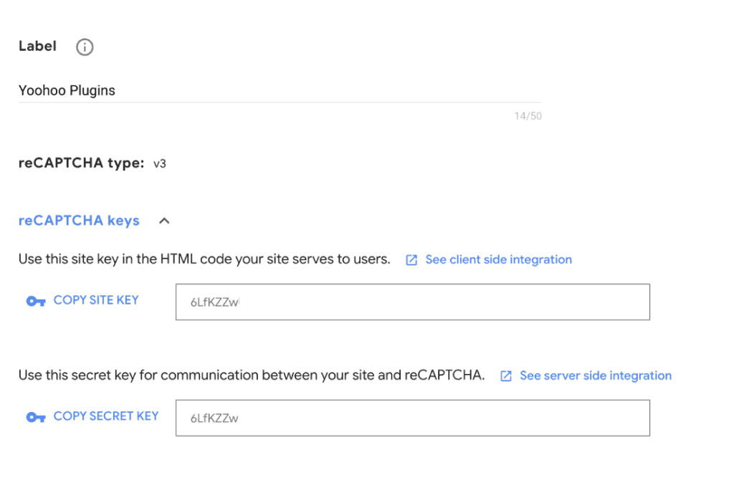
Task: Click the COPY SITE KEY button
Action: pos(96,300)
